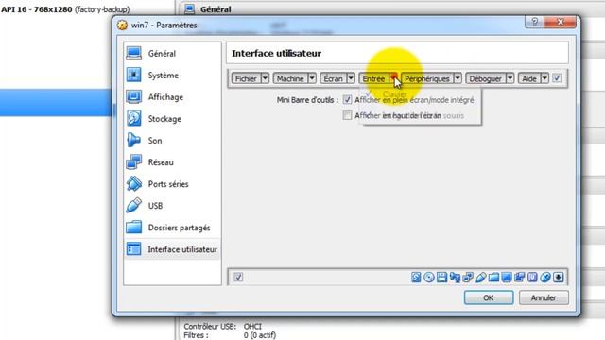Open the Réseau network settings section
The image size is (605, 340).
(x=172, y=162)
